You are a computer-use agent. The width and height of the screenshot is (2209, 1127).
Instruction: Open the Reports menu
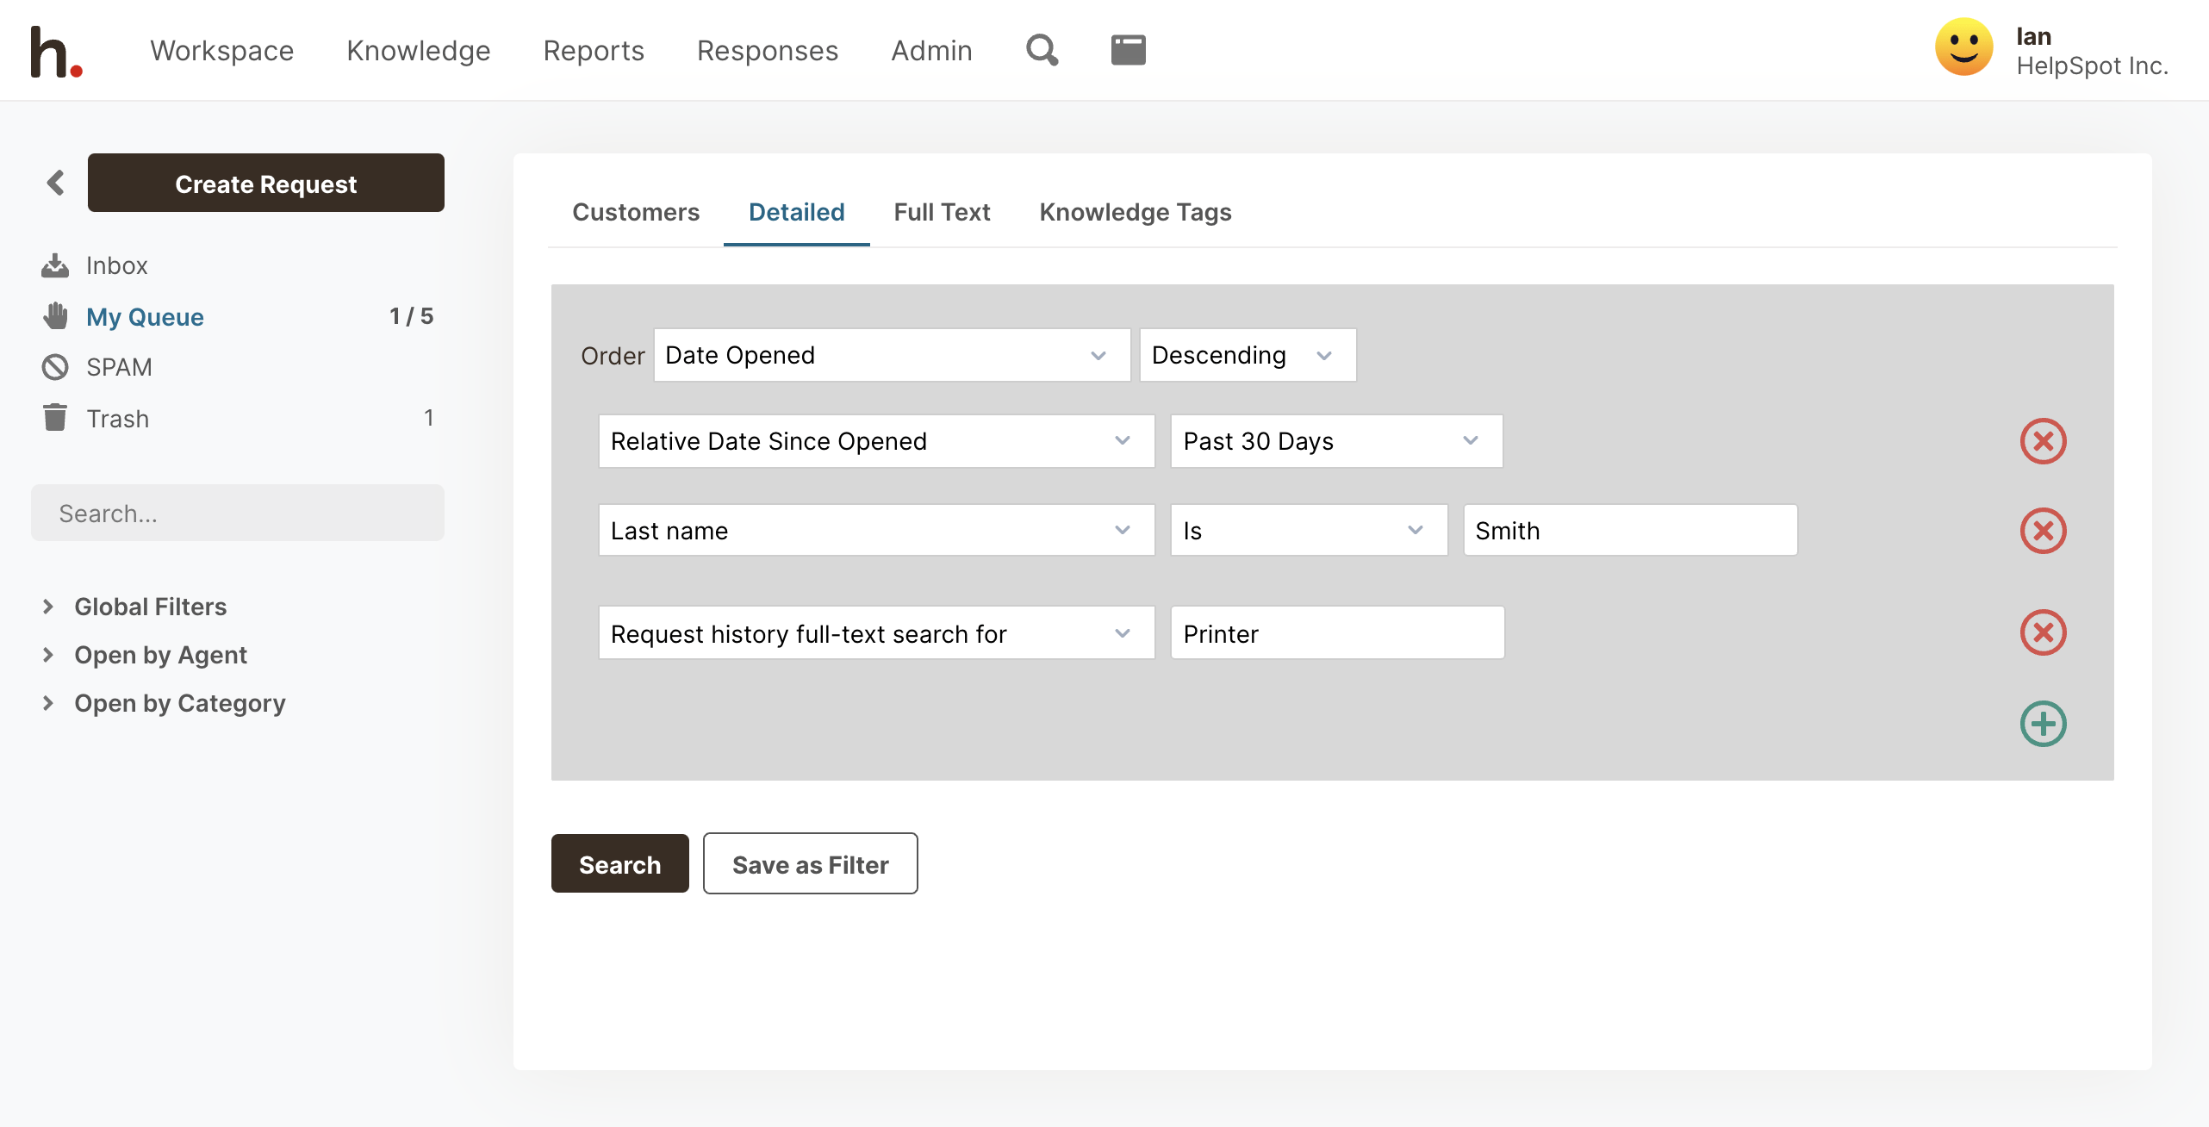click(594, 51)
